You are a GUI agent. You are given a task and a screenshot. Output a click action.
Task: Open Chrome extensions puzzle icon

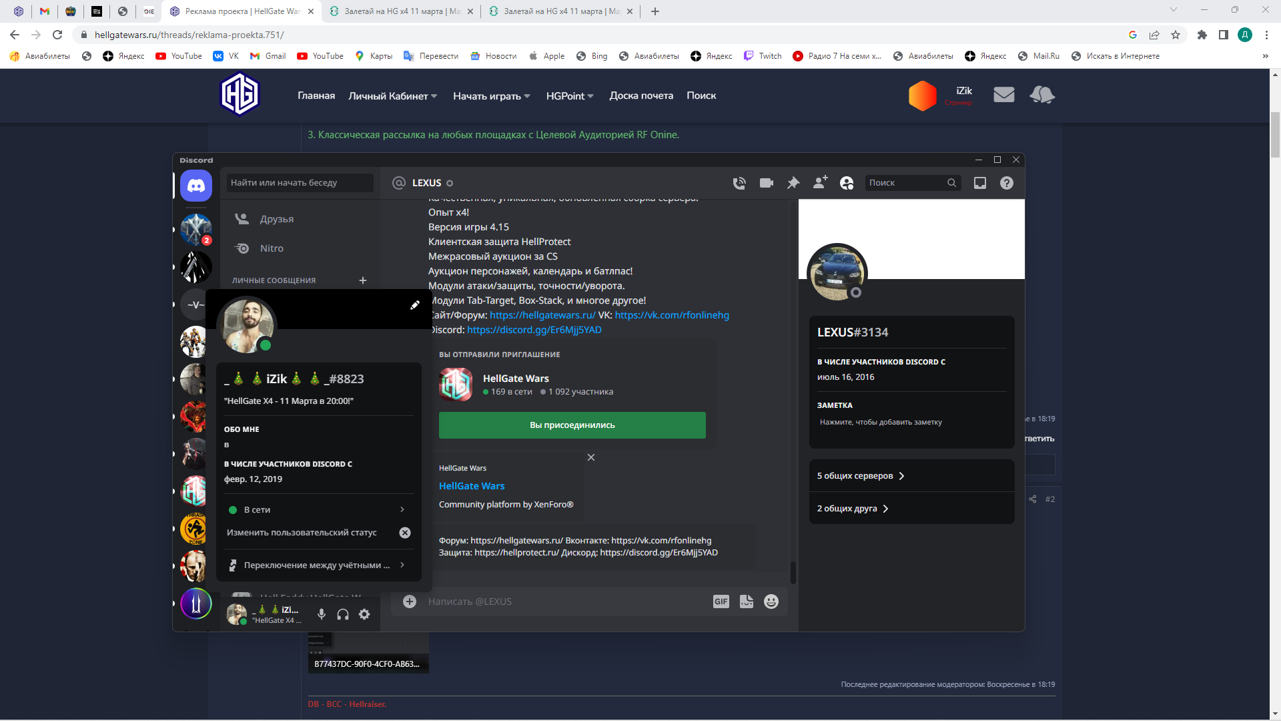click(1202, 35)
